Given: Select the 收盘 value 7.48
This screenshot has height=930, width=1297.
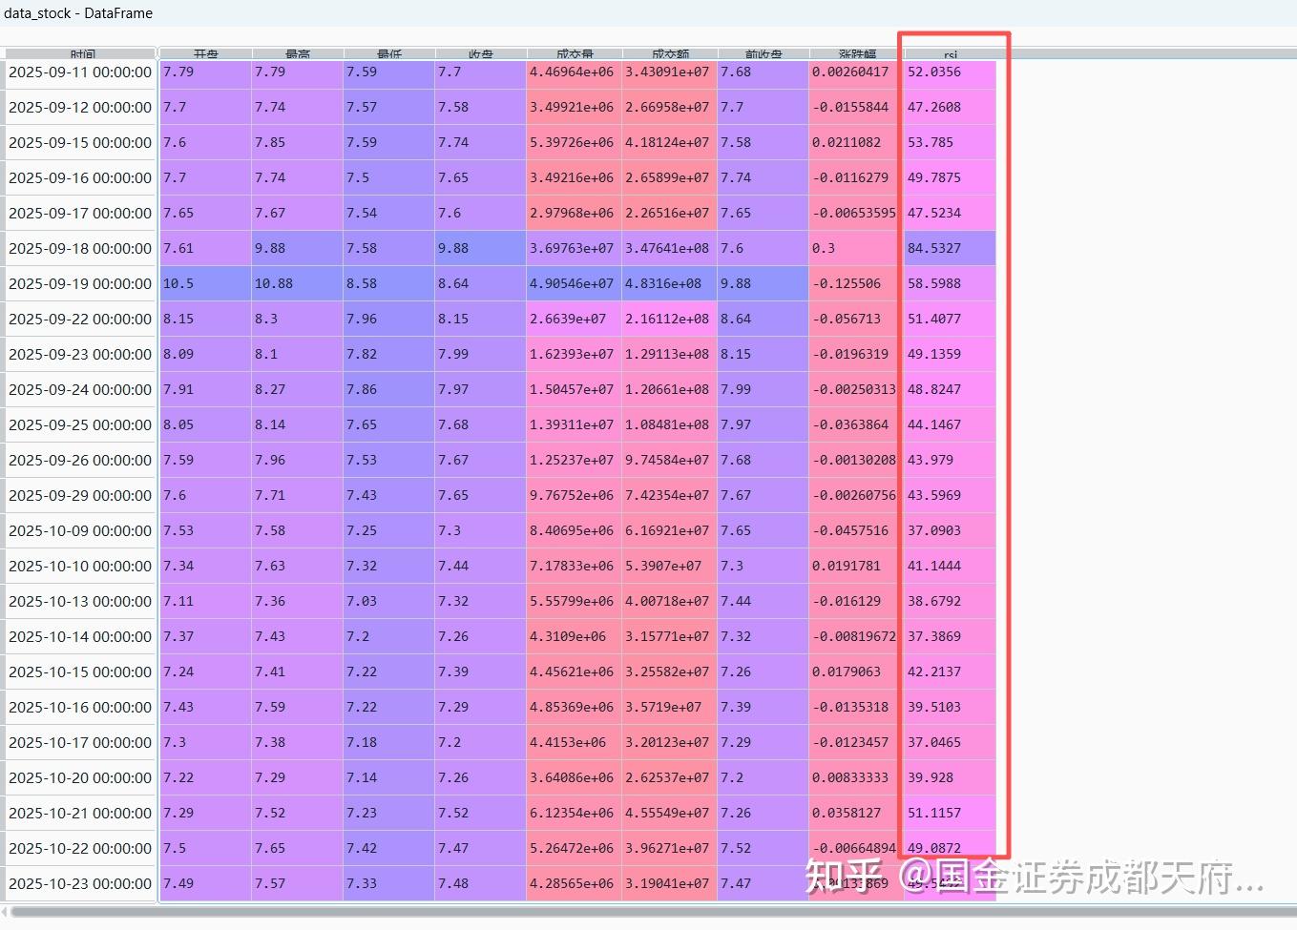Looking at the screenshot, I should coord(480,884).
